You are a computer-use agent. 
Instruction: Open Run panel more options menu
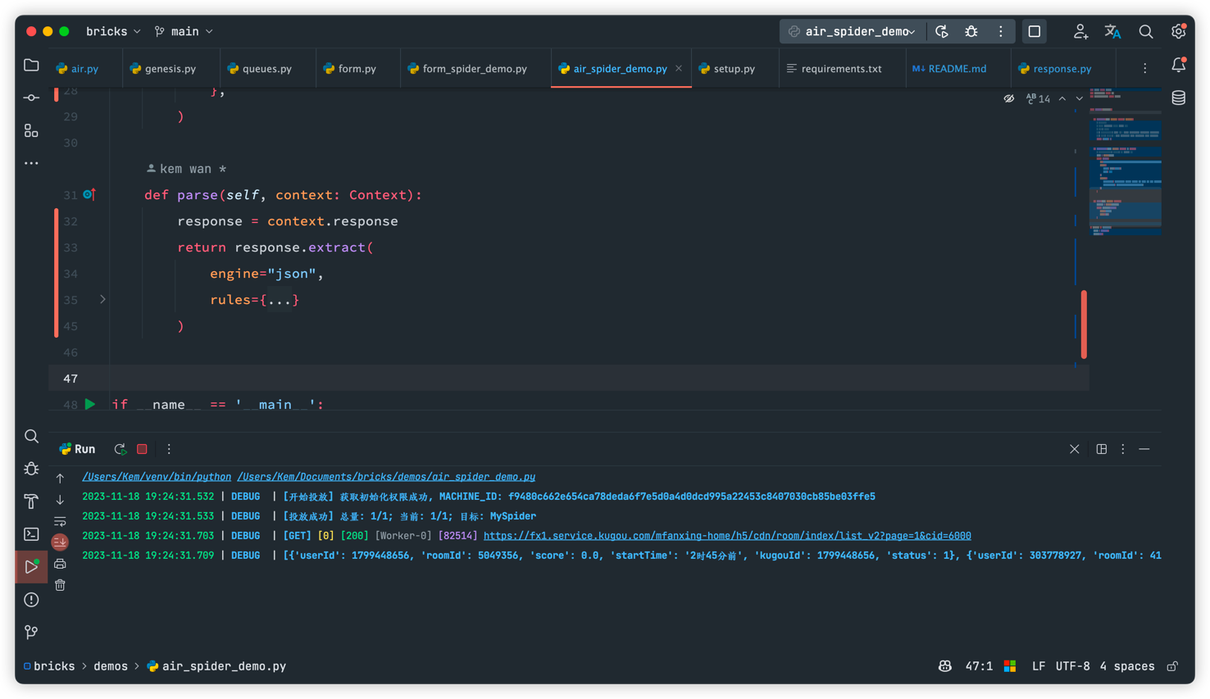click(169, 449)
